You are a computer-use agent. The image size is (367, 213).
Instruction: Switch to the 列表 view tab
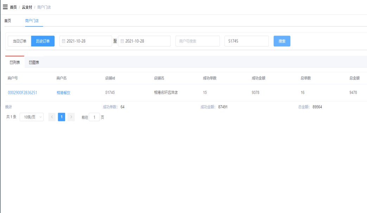point(15,62)
